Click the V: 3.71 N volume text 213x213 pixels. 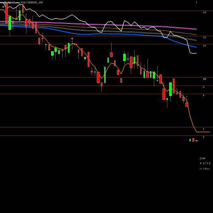pyautogui.click(x=205, y=164)
